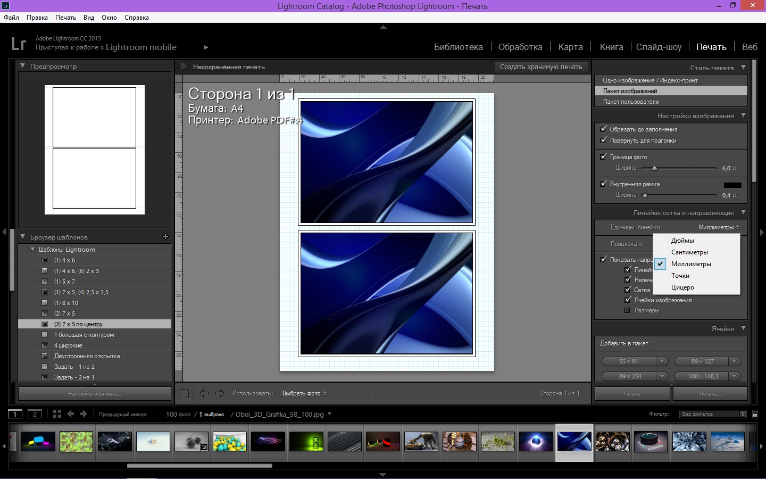Adjust Граница фото Ширина slider
The width and height of the screenshot is (766, 479).
pyautogui.click(x=655, y=168)
